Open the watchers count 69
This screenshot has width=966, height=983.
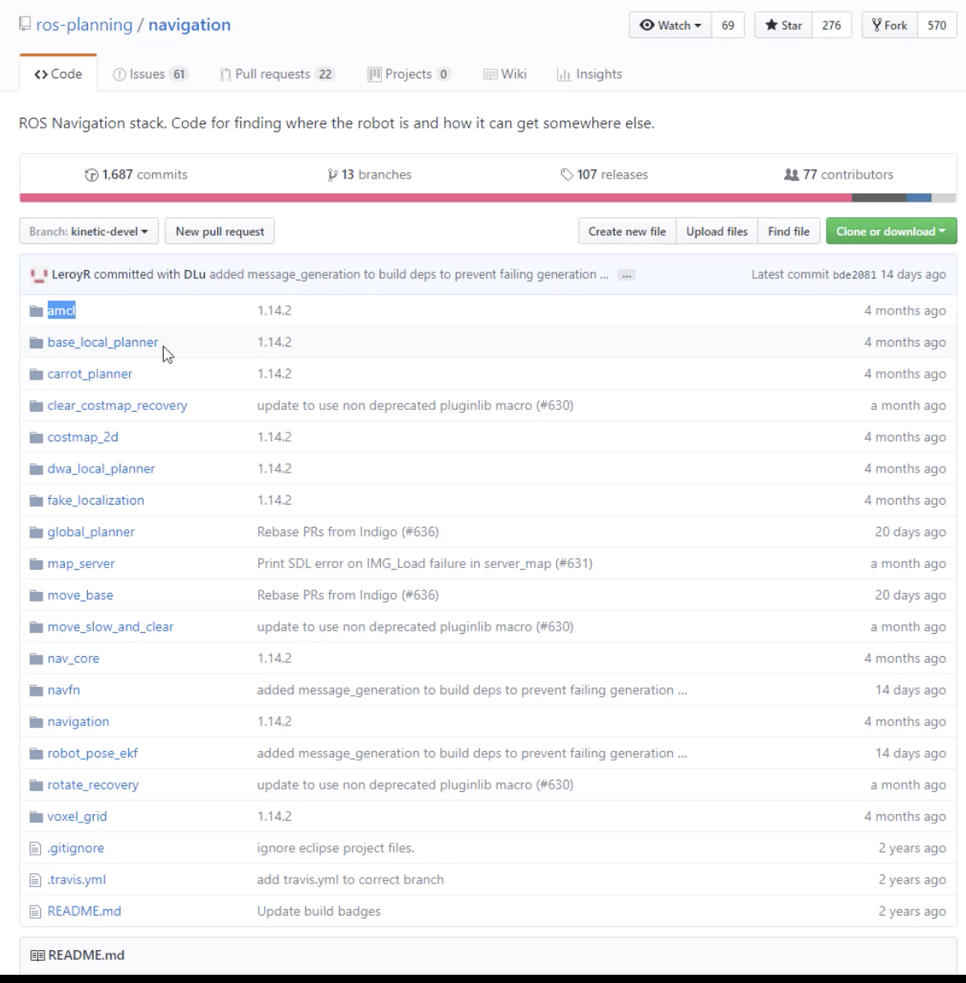pos(727,25)
